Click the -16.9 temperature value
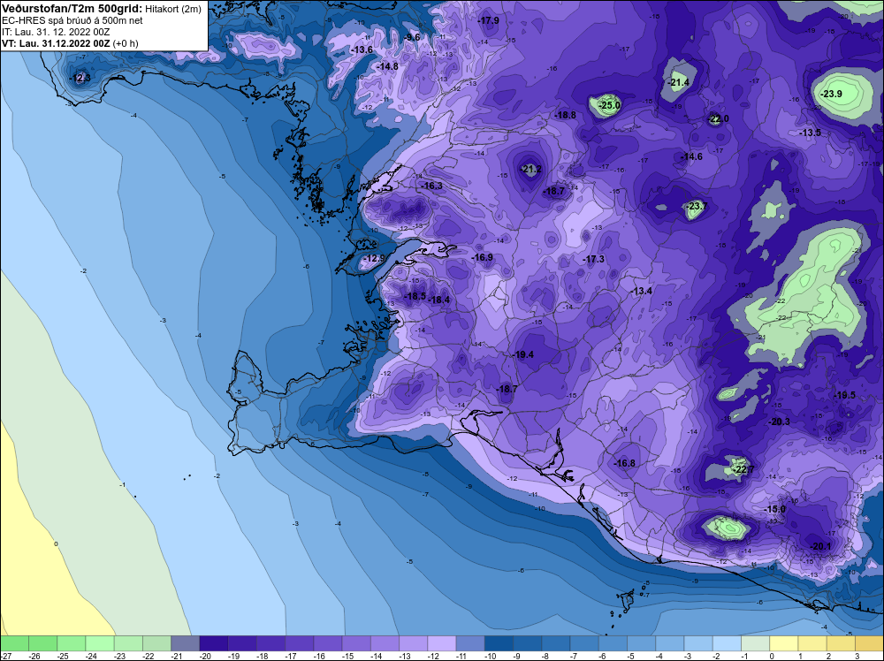This screenshot has height=661, width=884. (x=482, y=257)
